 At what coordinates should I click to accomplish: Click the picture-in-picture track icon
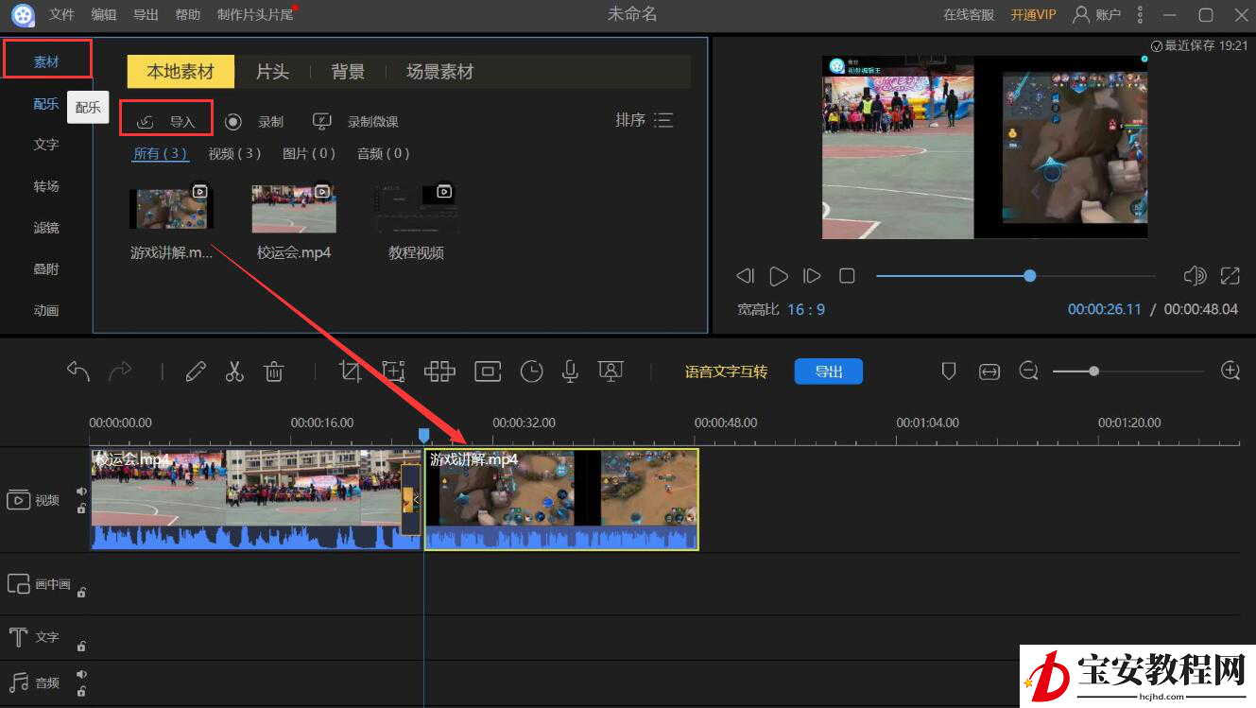(x=18, y=584)
